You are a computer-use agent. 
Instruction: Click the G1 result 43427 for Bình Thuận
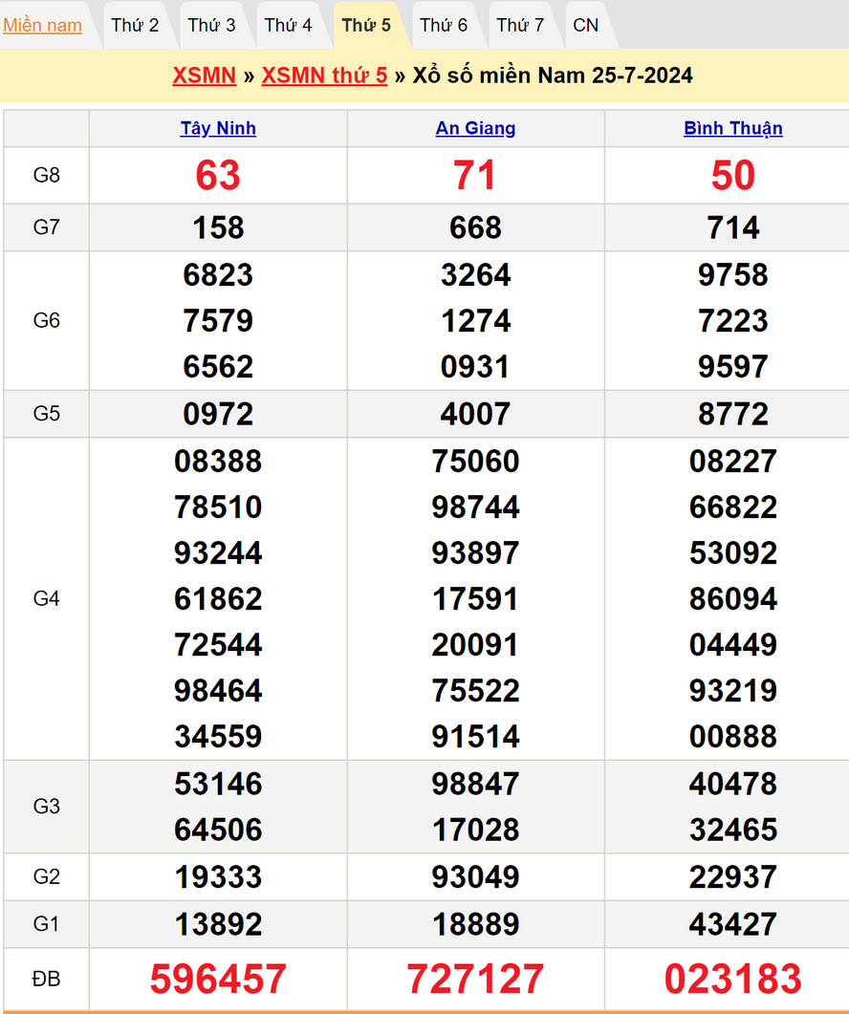point(732,924)
